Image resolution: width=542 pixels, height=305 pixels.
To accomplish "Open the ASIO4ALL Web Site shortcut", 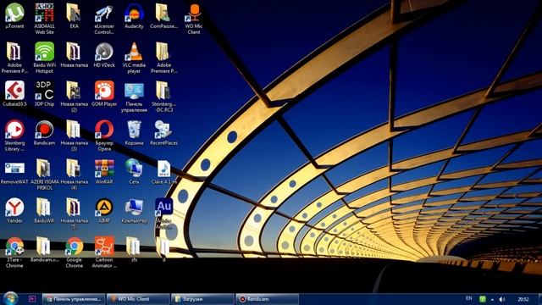I will click(44, 19).
